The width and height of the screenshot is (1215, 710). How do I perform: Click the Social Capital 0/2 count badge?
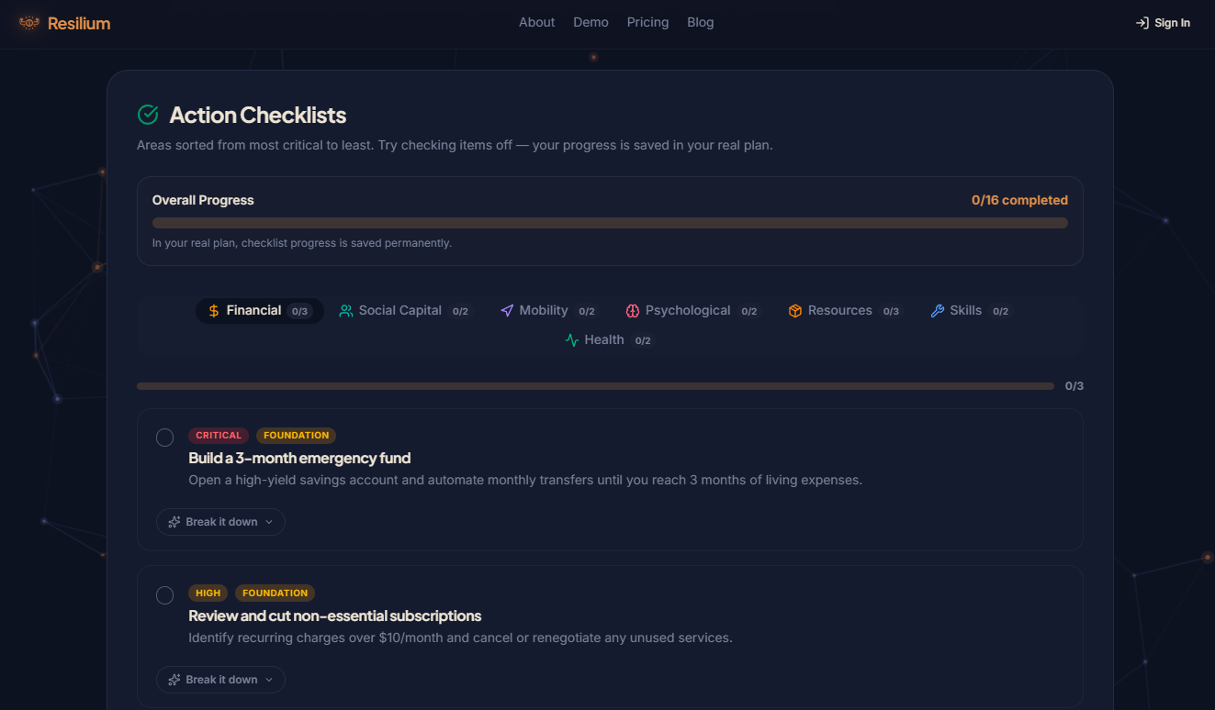460,311
